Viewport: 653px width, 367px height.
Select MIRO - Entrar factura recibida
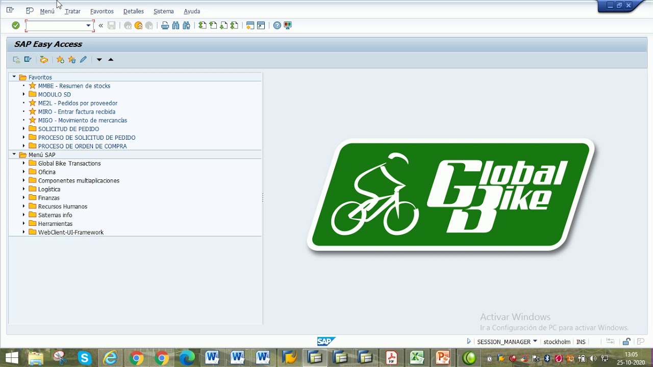tap(77, 112)
